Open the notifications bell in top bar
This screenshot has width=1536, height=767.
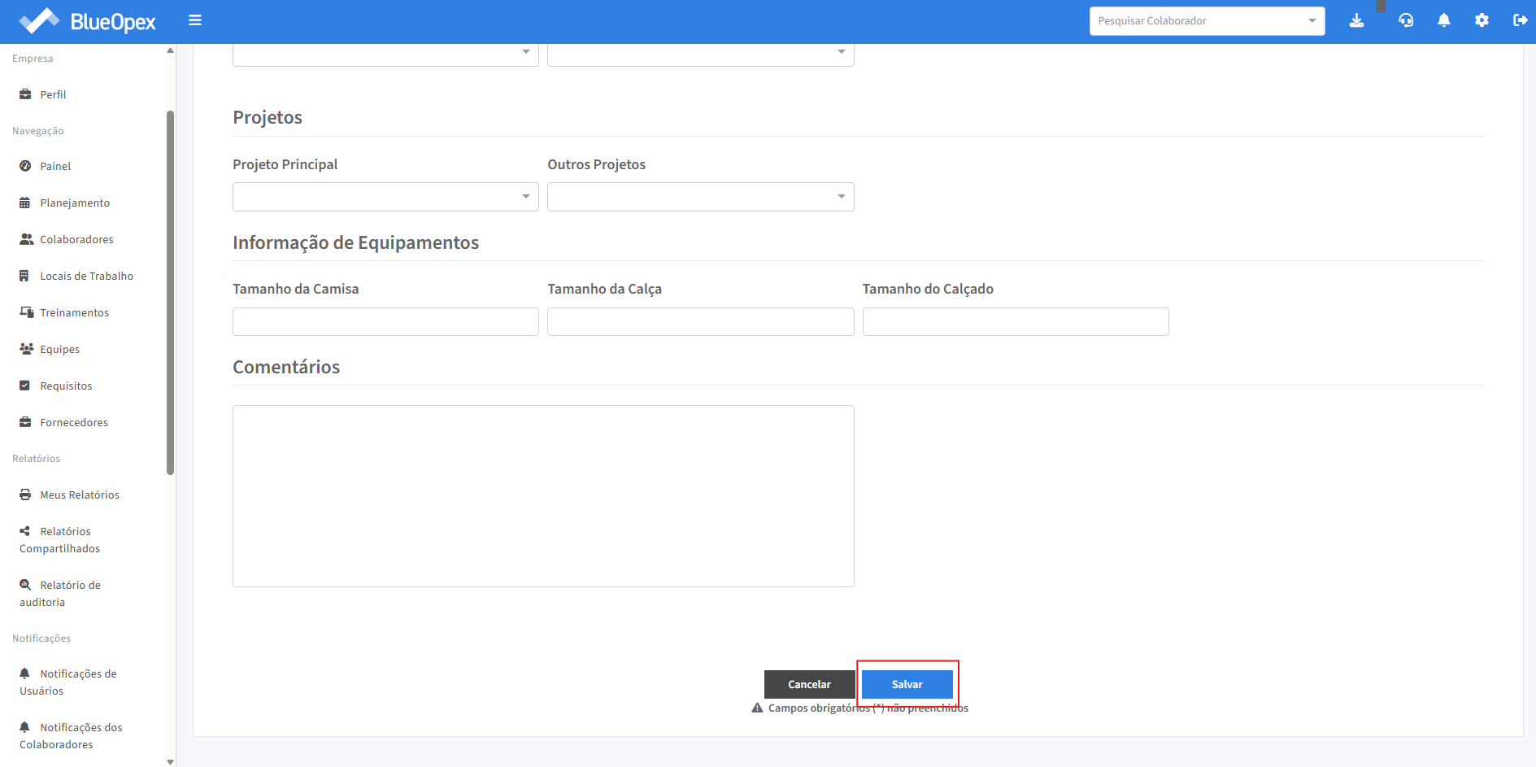[1444, 20]
